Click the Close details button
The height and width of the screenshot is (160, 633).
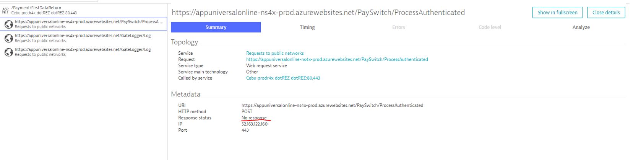[x=606, y=12]
